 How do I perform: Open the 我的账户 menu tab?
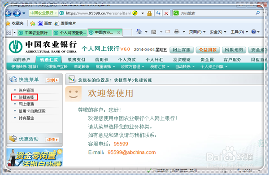(x=22, y=60)
